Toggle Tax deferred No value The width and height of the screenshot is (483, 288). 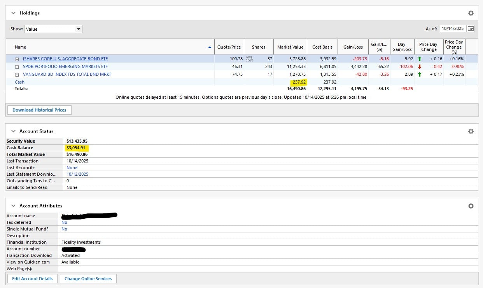tap(64, 222)
